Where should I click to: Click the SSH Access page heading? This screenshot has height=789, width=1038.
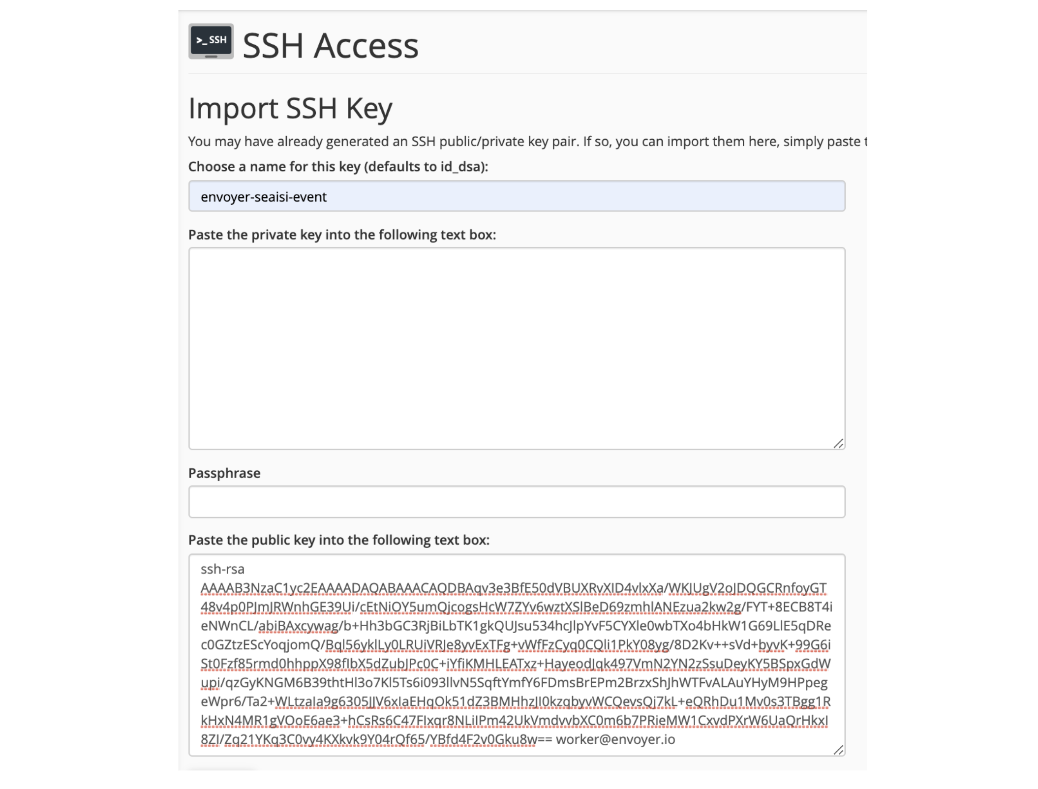(330, 46)
